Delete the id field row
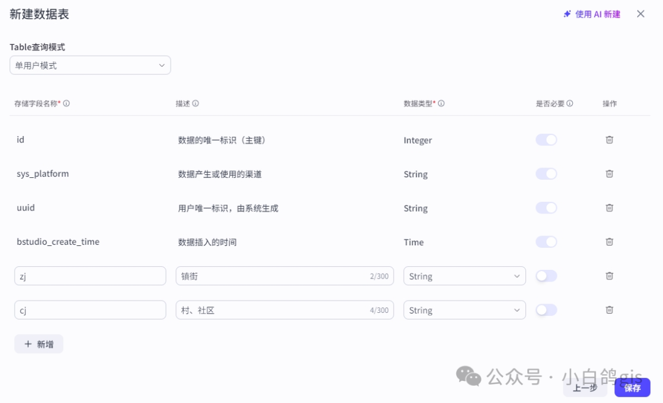 [610, 140]
